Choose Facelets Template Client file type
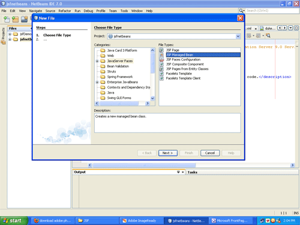The height and width of the screenshot is (225, 300). (183, 79)
